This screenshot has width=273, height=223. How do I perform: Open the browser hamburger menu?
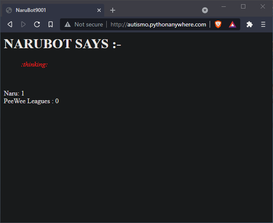point(263,24)
